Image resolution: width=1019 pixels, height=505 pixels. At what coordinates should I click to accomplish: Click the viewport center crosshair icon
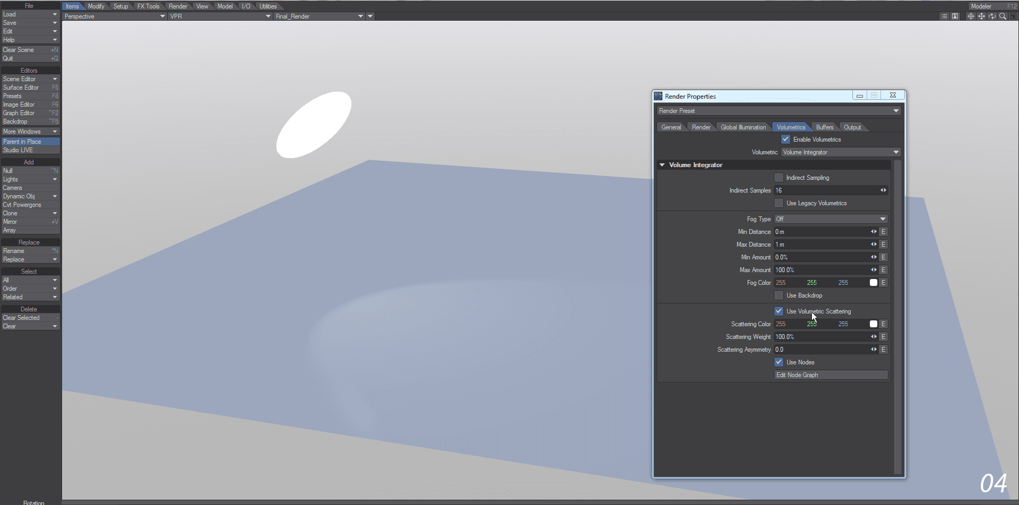click(x=971, y=16)
